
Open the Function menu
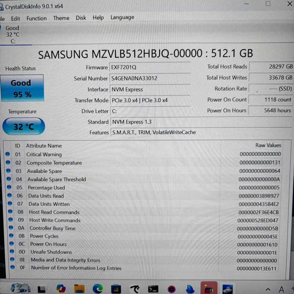point(36,18)
